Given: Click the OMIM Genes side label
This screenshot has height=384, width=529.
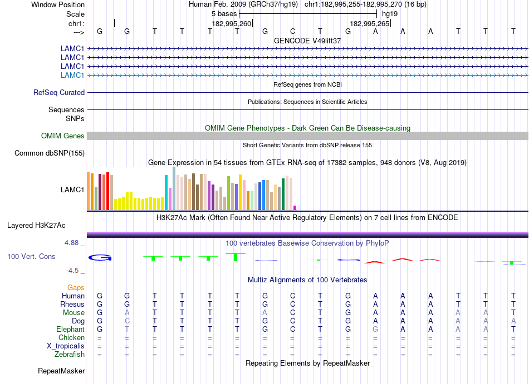Looking at the screenshot, I should coord(63,136).
